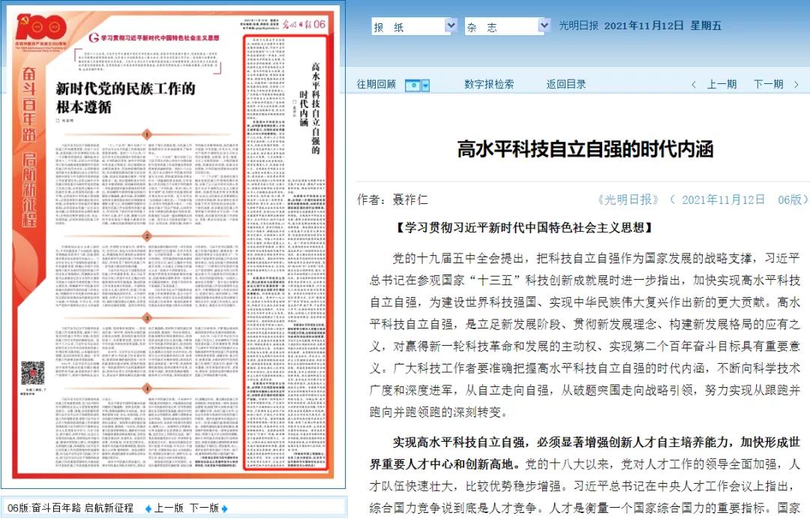Open the 高水平科技自立自强的时代内涵 article column on page image

point(285,253)
